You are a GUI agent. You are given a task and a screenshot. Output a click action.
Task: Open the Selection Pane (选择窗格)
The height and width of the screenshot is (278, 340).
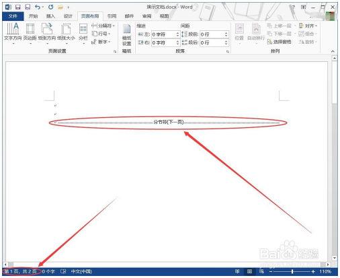pos(280,42)
